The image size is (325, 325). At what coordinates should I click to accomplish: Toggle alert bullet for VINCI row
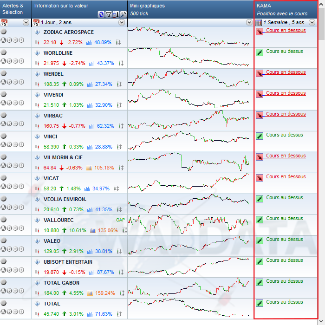4,136
